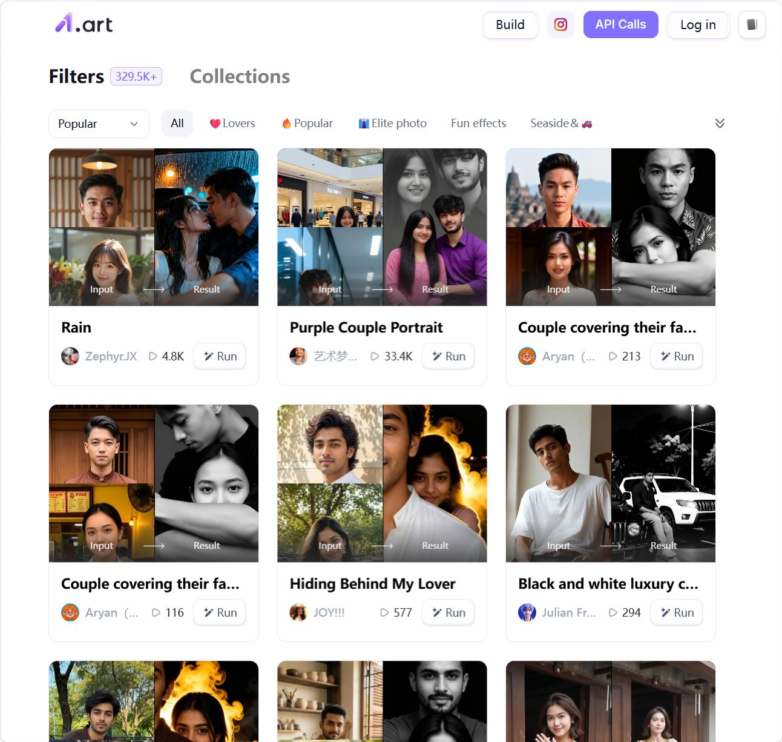Click the Hiding Behind My Lover title
Image resolution: width=782 pixels, height=742 pixels.
click(373, 584)
